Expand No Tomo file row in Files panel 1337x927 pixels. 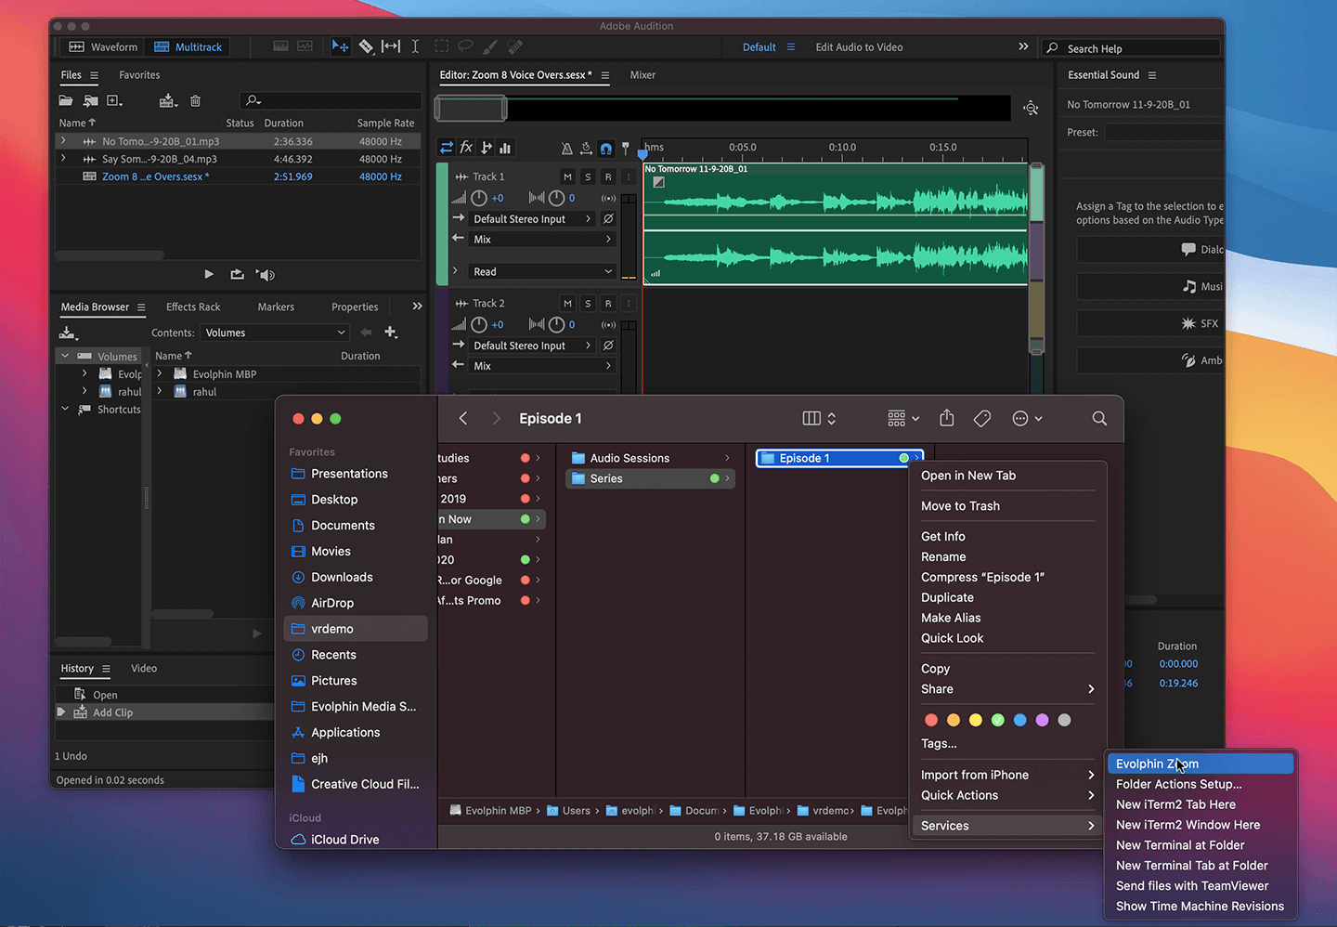(x=63, y=141)
